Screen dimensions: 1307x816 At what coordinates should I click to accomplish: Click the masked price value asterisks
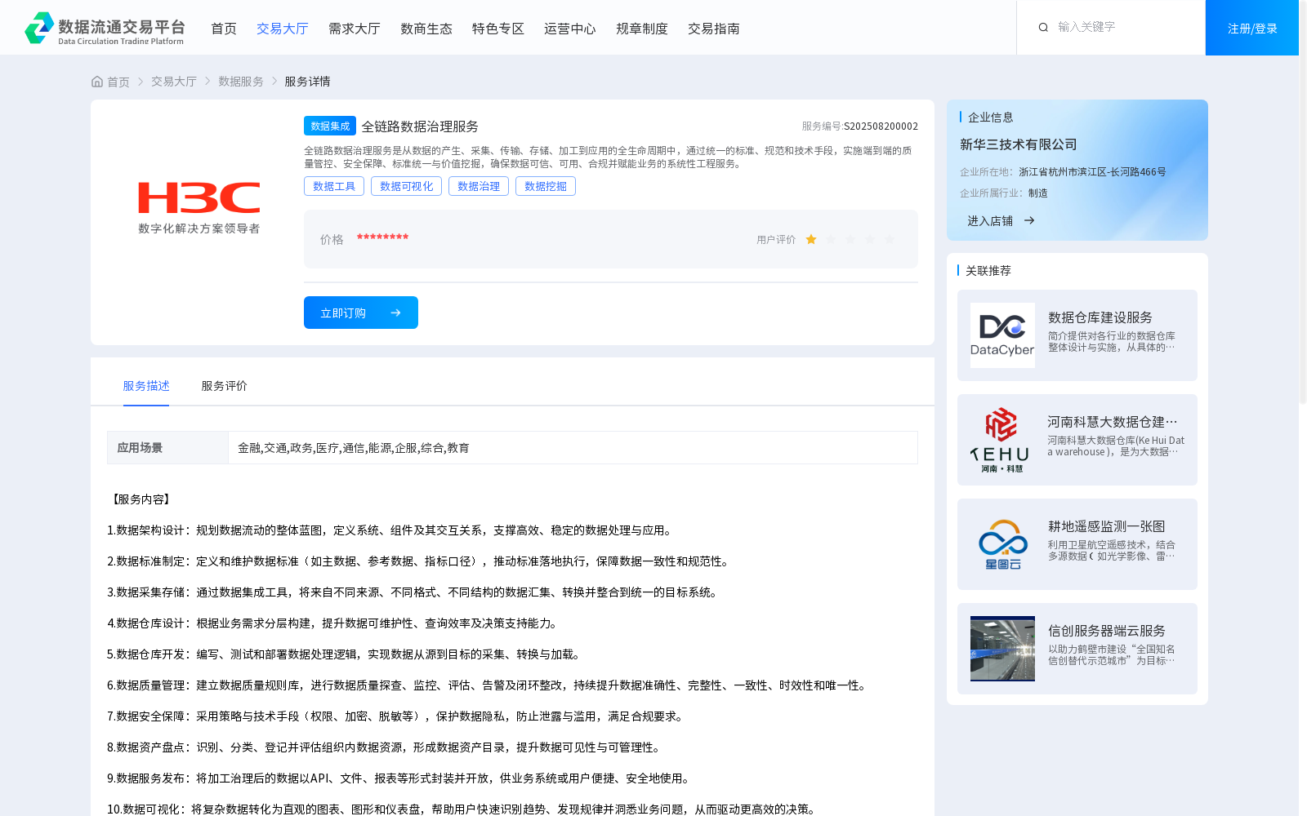coord(382,237)
